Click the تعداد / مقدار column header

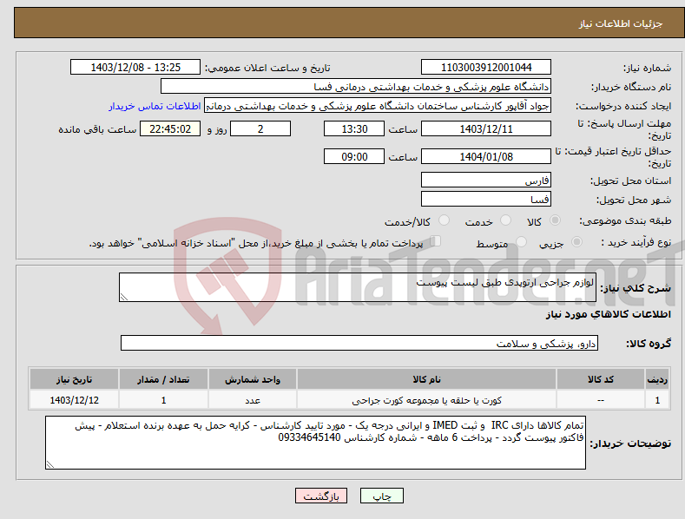coord(163,379)
